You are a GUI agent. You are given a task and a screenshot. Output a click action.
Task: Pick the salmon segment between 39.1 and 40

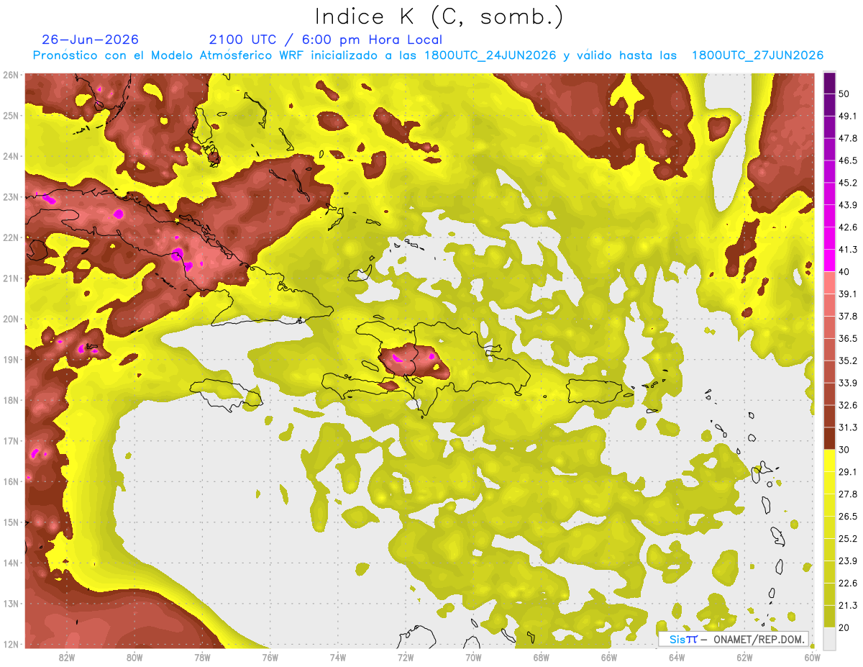829,283
